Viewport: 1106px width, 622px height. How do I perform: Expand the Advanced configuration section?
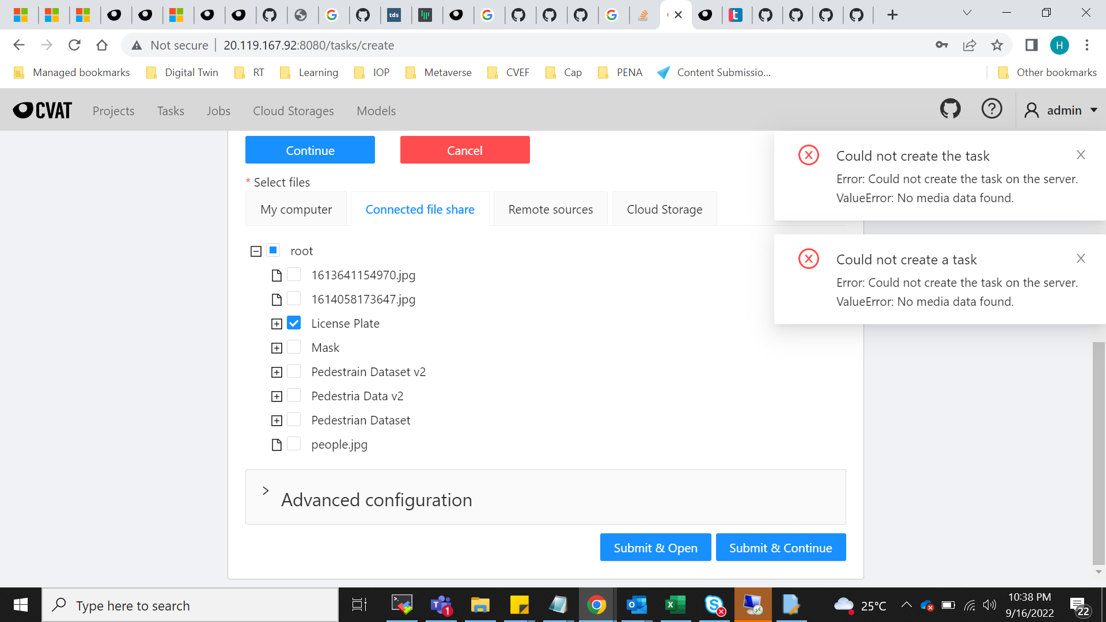pos(266,491)
